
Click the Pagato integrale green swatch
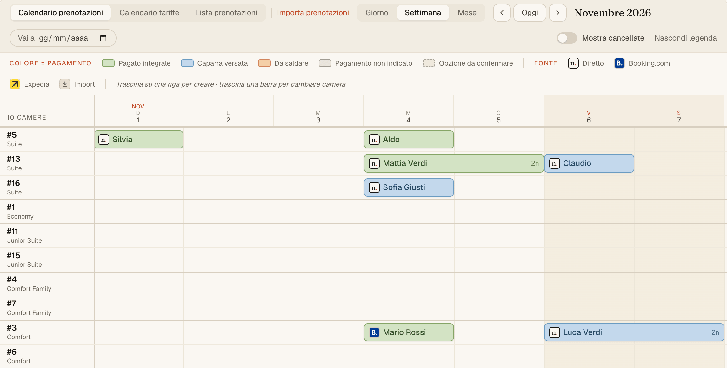pos(108,63)
